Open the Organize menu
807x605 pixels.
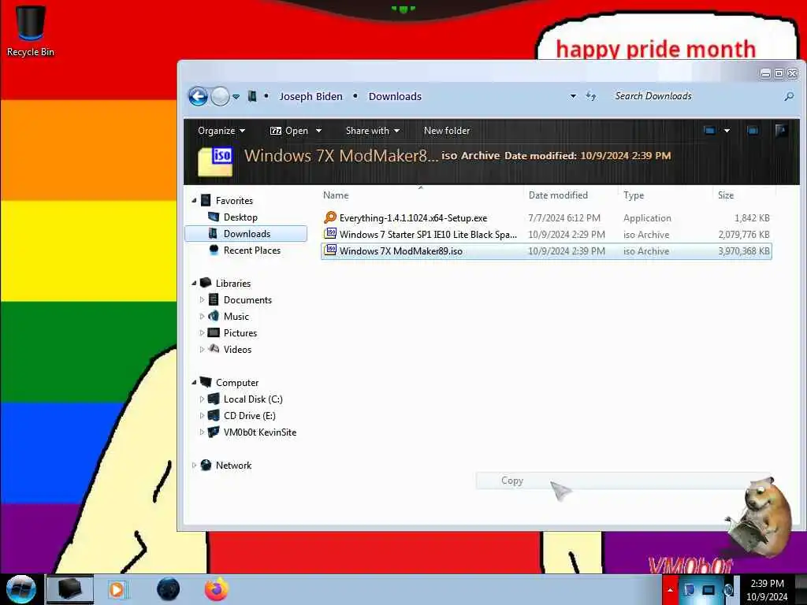221,131
